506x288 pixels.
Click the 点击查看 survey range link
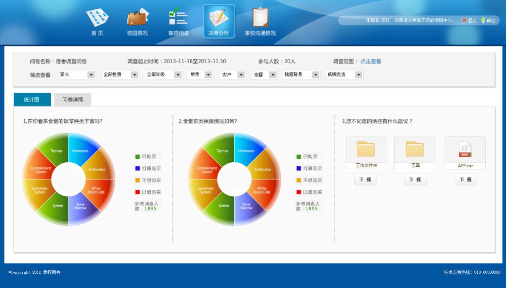click(371, 61)
